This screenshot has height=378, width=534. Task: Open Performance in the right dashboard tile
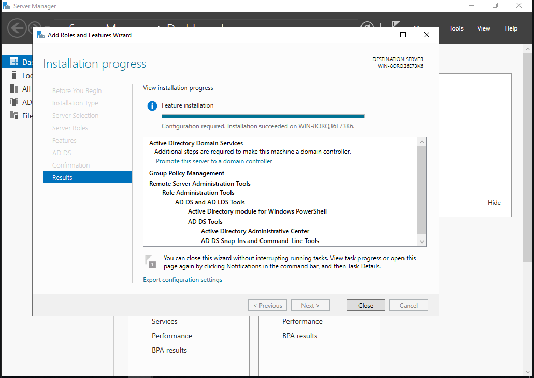pyautogui.click(x=302, y=321)
